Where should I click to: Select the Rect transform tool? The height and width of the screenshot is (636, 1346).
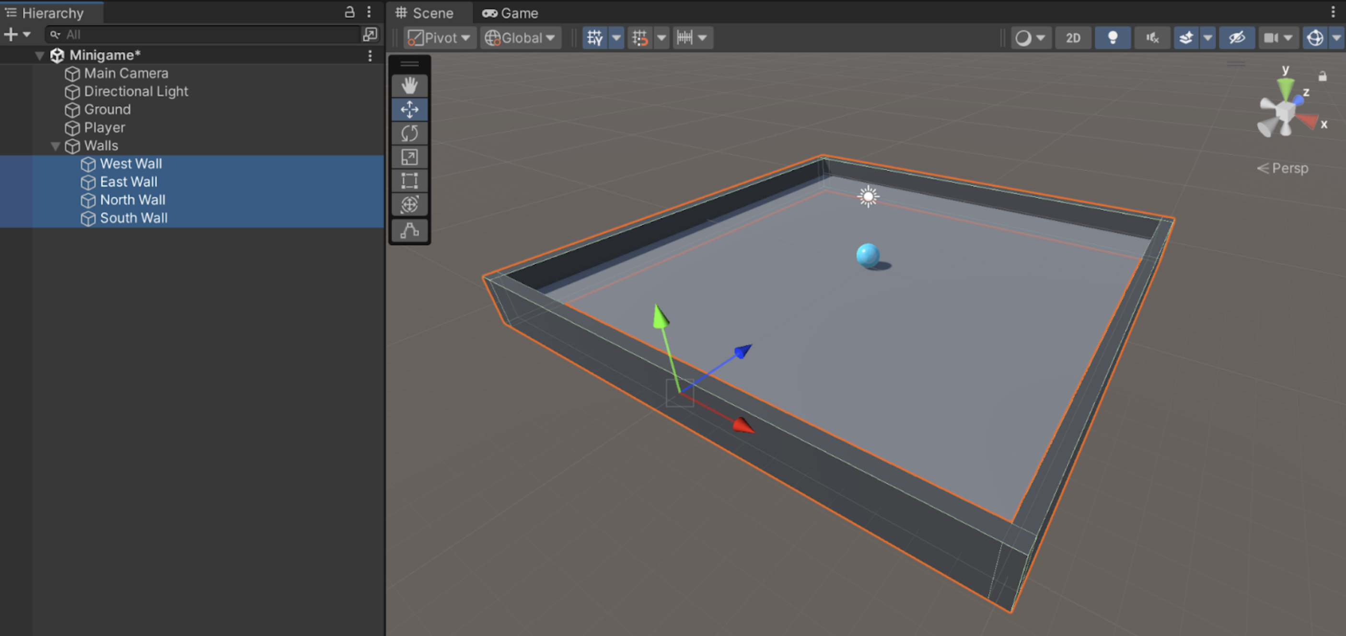tap(409, 181)
